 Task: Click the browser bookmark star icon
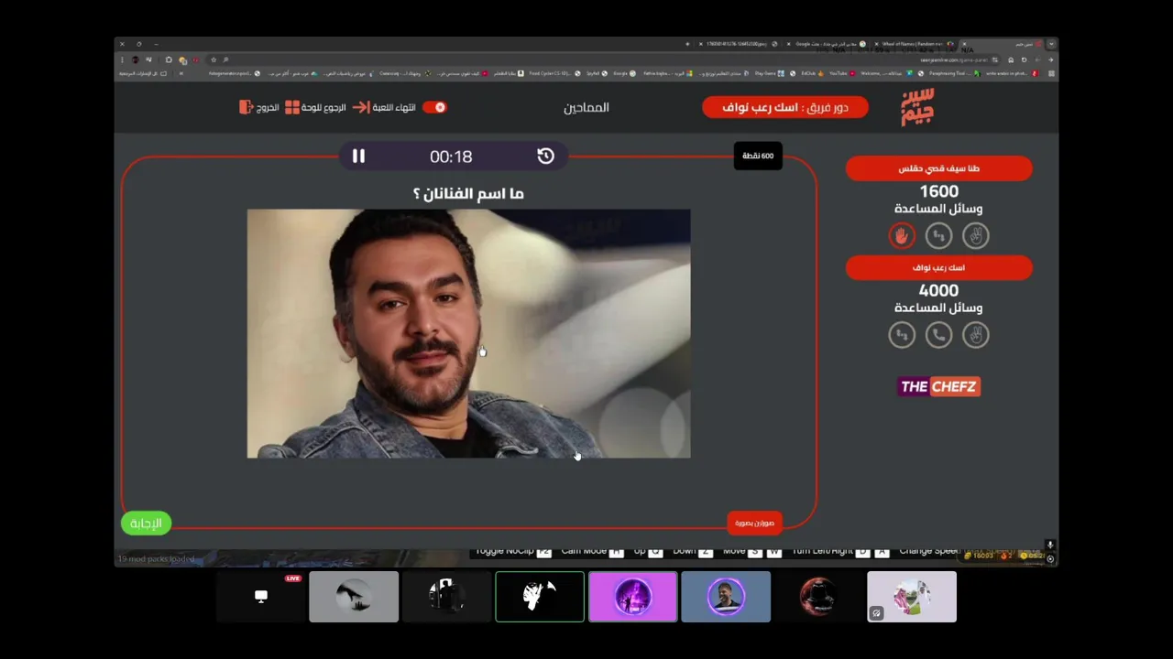[x=214, y=60]
